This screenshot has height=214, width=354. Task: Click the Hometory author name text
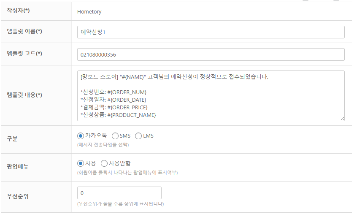tap(89, 12)
